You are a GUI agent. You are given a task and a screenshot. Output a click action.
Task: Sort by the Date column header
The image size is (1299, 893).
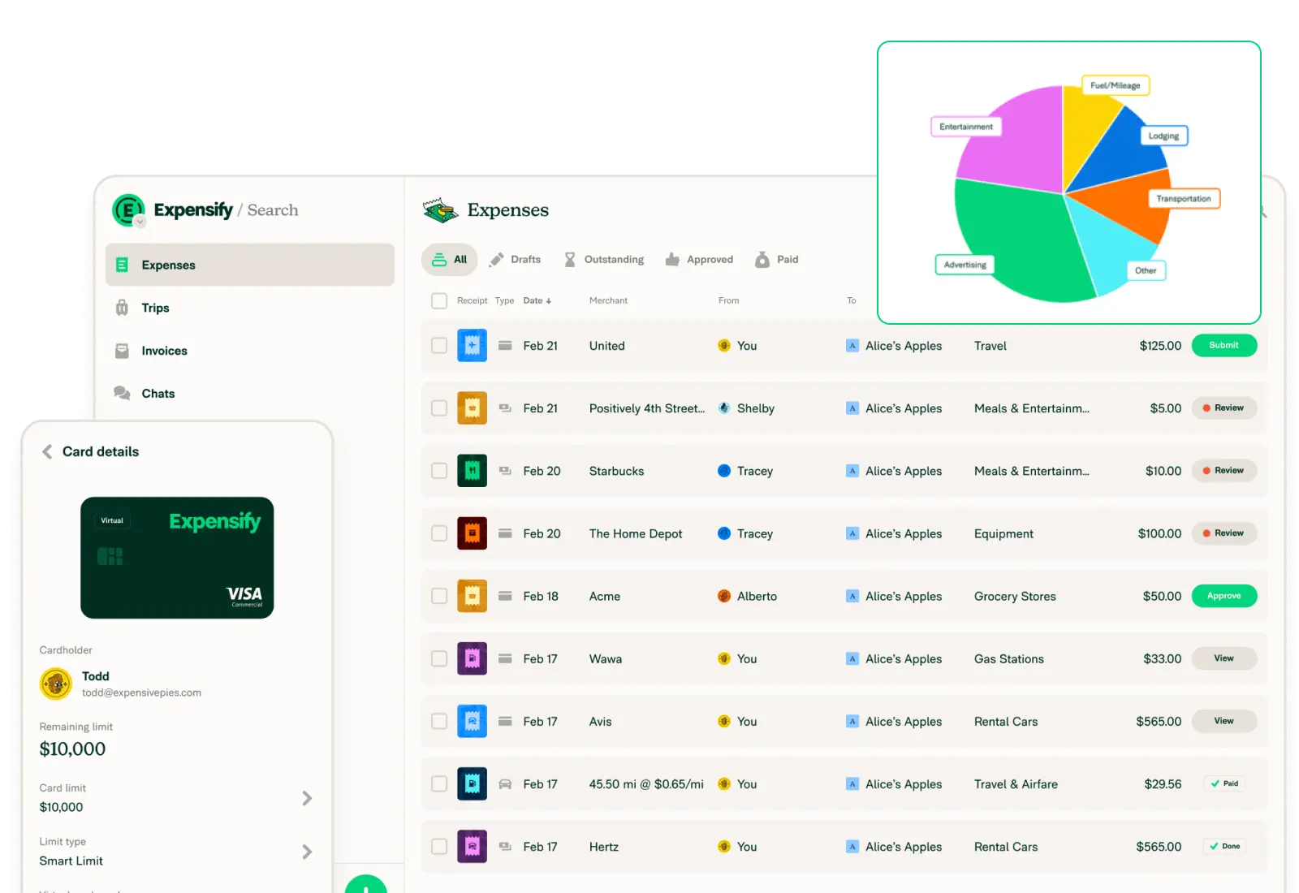click(x=537, y=300)
